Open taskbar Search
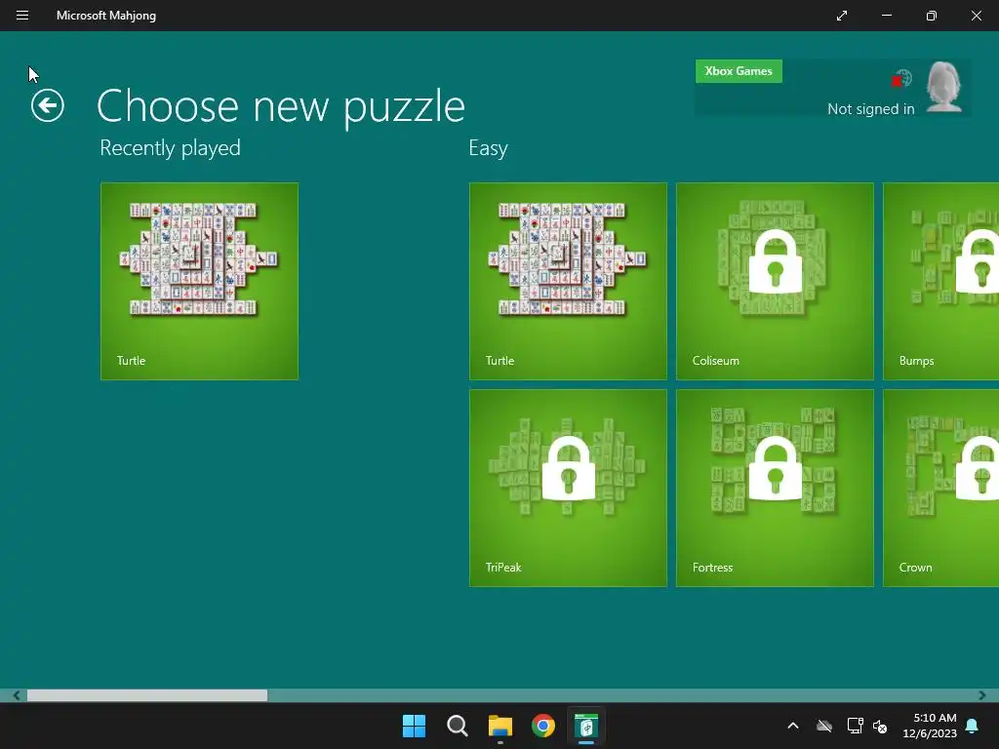Image resolution: width=999 pixels, height=749 pixels. tap(457, 726)
